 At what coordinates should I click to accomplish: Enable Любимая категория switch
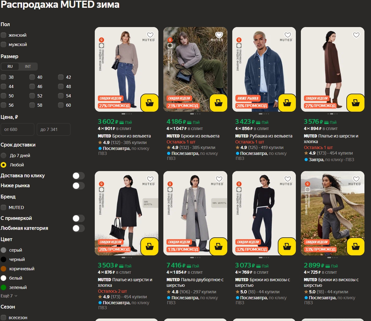point(79,228)
